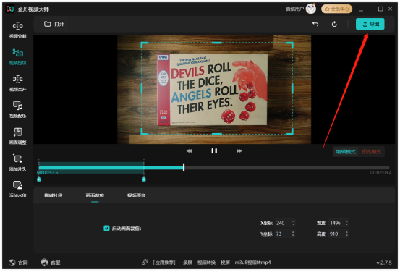Open the 视频转换 video converter link

pos(206,263)
